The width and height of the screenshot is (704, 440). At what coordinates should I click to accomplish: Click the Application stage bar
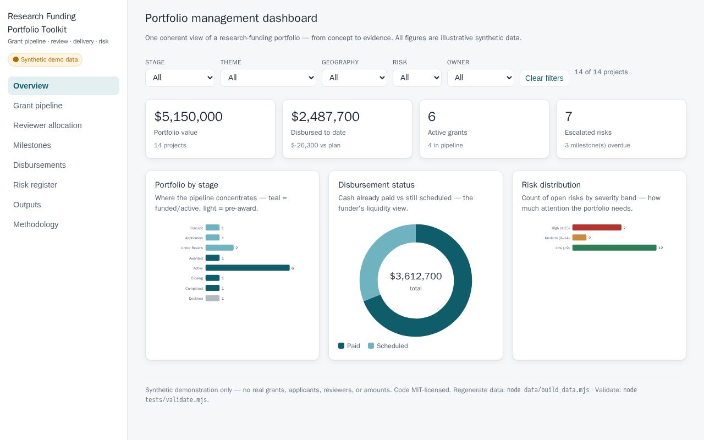click(x=212, y=238)
